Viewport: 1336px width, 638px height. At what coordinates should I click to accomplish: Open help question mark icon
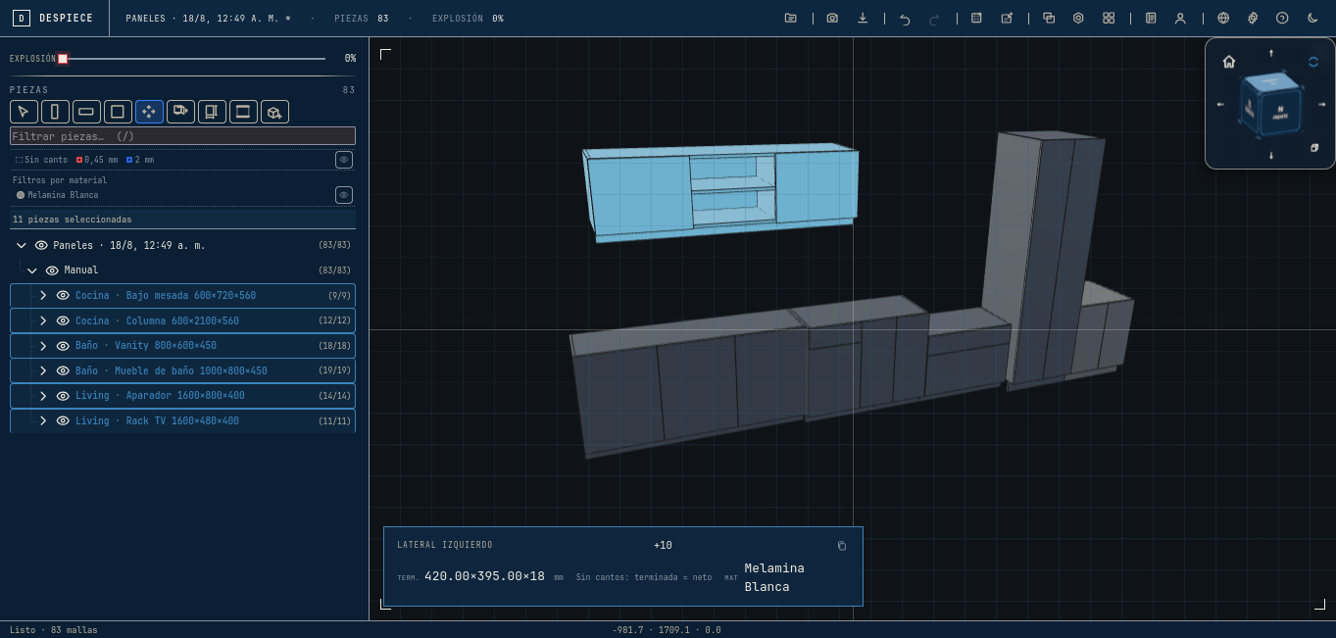pyautogui.click(x=1282, y=18)
